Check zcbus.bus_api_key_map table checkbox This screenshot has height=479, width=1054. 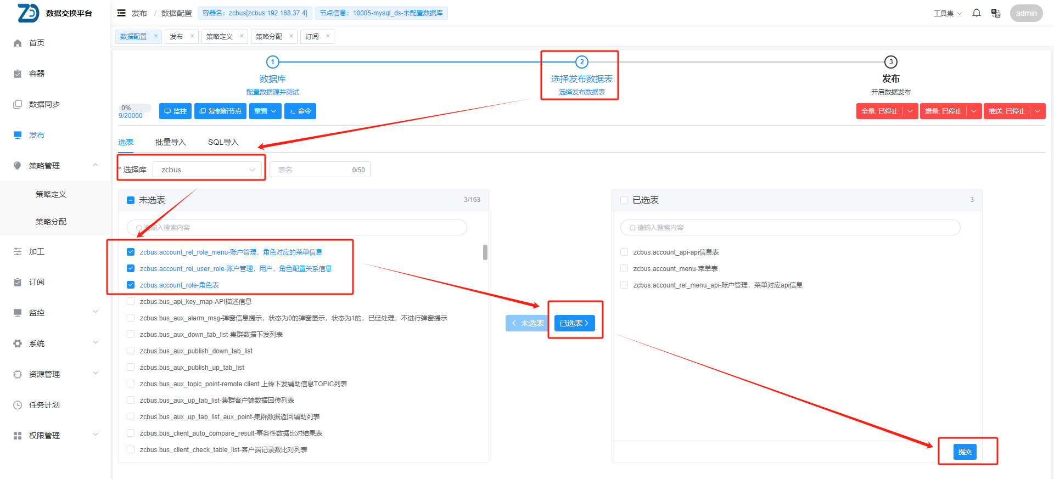tap(131, 301)
